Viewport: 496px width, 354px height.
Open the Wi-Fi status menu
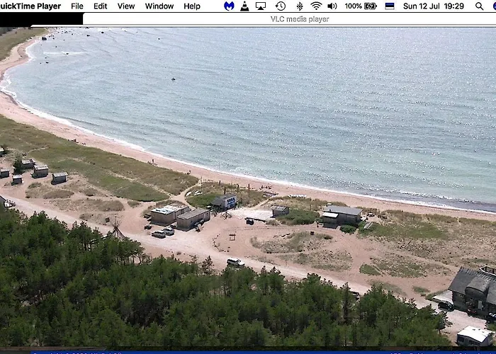coord(316,6)
